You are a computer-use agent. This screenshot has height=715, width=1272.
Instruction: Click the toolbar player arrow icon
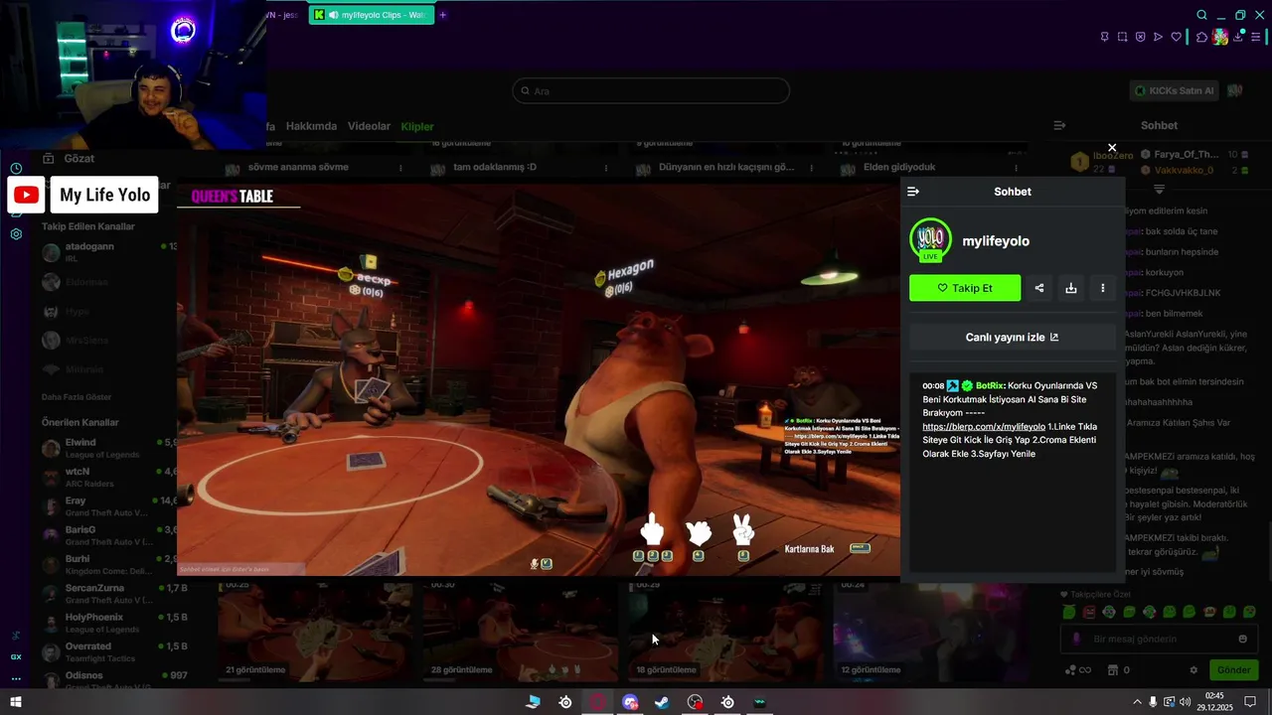[1158, 37]
